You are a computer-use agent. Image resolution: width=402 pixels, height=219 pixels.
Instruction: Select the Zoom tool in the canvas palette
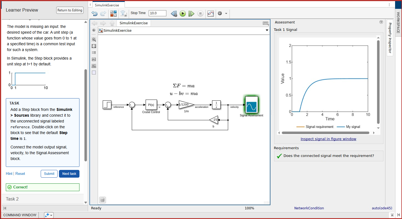tap(94, 39)
